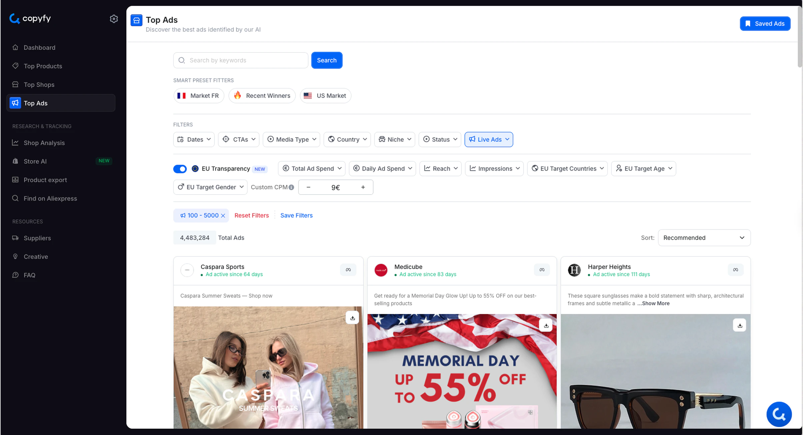
Task: Remove the 100 - 5000 filter chip
Action: click(x=223, y=216)
